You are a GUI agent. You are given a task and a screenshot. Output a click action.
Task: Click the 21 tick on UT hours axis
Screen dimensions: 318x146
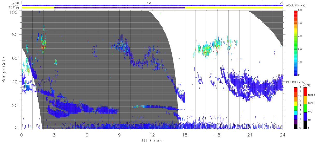click(250, 134)
